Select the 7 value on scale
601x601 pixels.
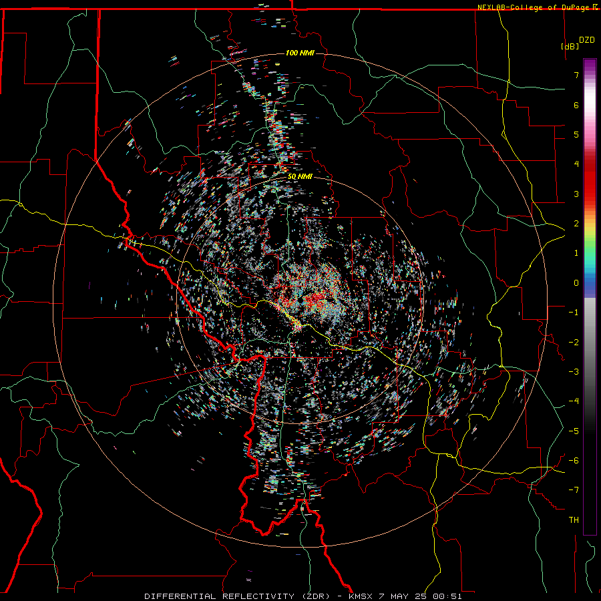coord(576,75)
